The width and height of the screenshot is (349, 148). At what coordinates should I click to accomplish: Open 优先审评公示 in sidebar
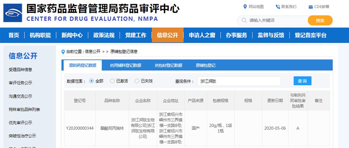[21, 122]
